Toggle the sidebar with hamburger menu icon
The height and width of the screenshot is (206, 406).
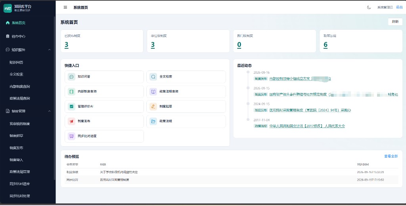click(x=65, y=8)
